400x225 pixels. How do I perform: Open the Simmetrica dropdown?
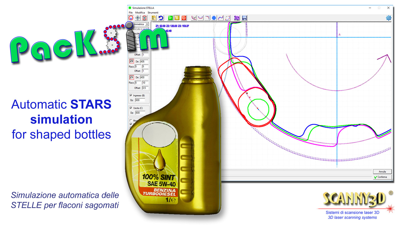147,24
